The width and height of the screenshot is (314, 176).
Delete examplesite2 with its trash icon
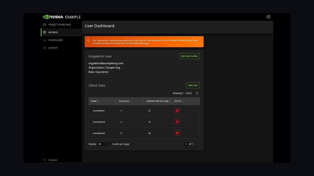point(177,122)
